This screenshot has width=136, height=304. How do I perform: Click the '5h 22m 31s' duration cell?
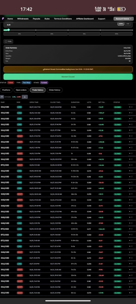click(75, 165)
